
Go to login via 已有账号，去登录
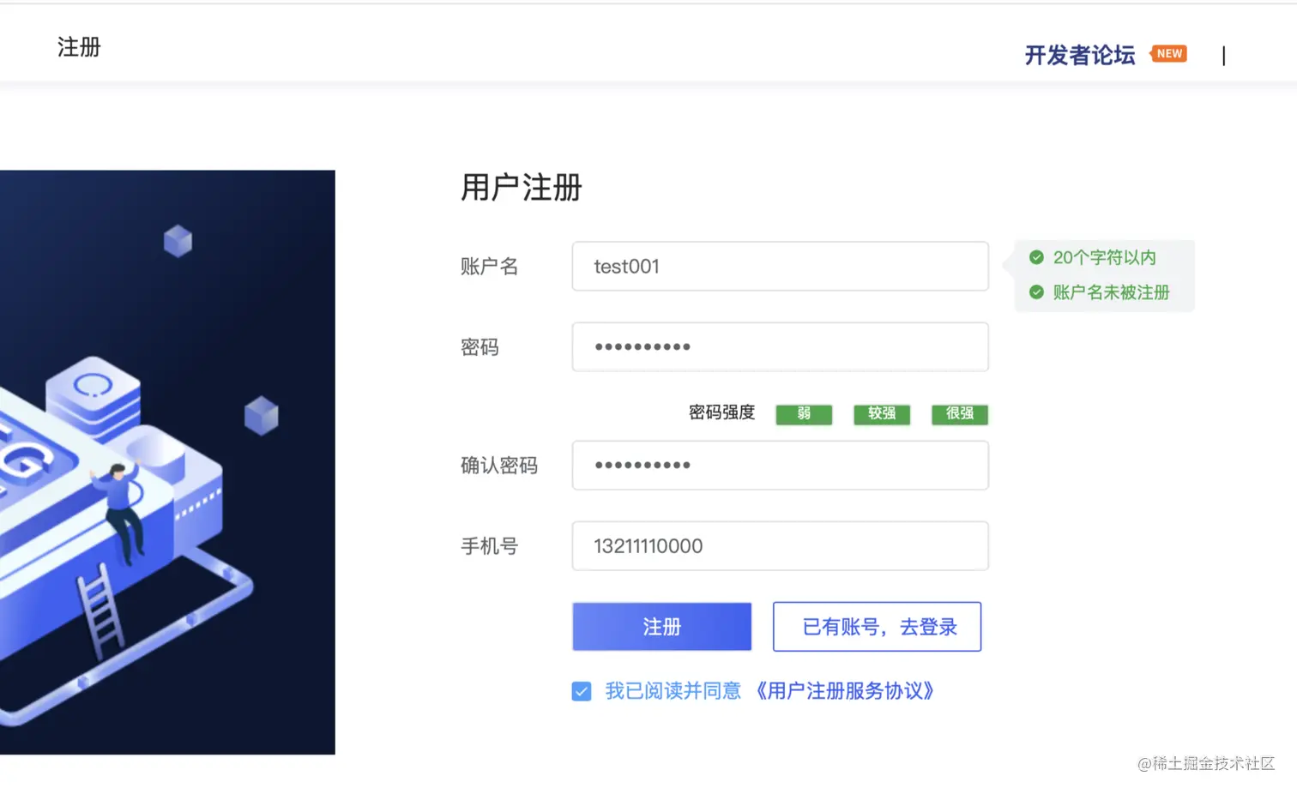[x=877, y=627]
